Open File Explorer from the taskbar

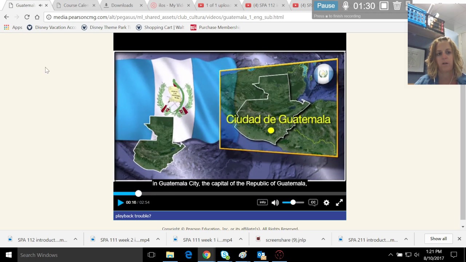(x=170, y=255)
